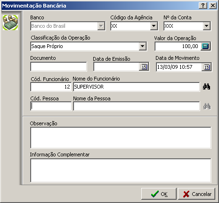
Task: Open calculator for Valor da Operação
Action: pyautogui.click(x=205, y=46)
